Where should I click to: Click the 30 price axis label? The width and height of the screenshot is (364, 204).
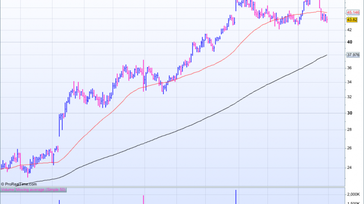click(350, 113)
